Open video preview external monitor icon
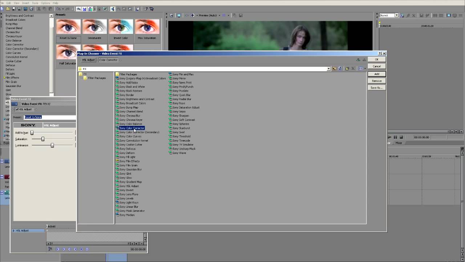Image resolution: width=465 pixels, height=262 pixels. pos(179,15)
